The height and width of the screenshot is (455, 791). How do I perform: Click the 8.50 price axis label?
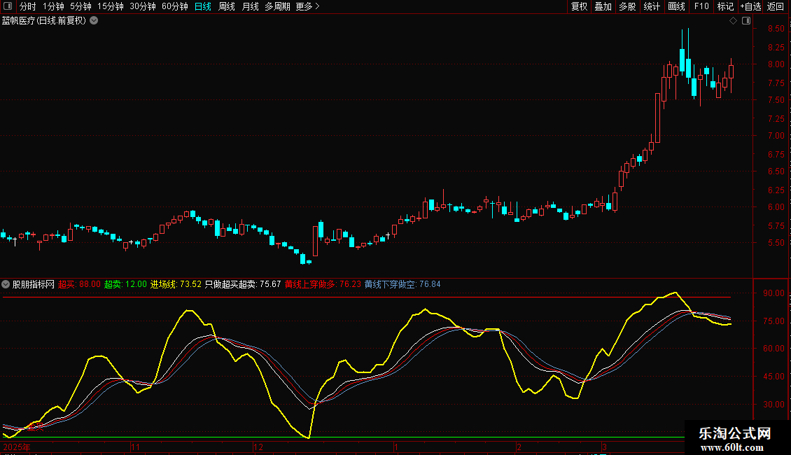(x=776, y=29)
